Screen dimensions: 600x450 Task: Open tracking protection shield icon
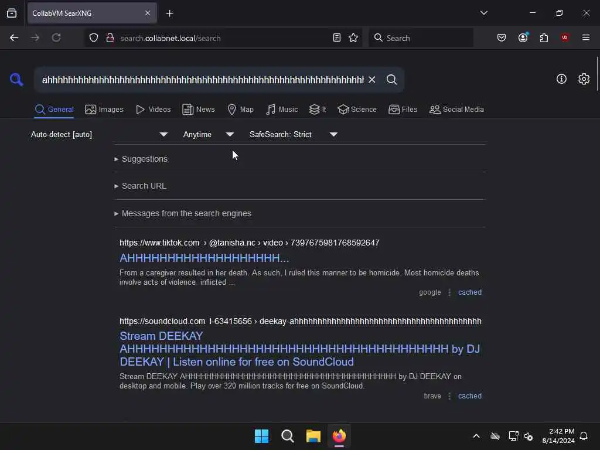tap(94, 37)
